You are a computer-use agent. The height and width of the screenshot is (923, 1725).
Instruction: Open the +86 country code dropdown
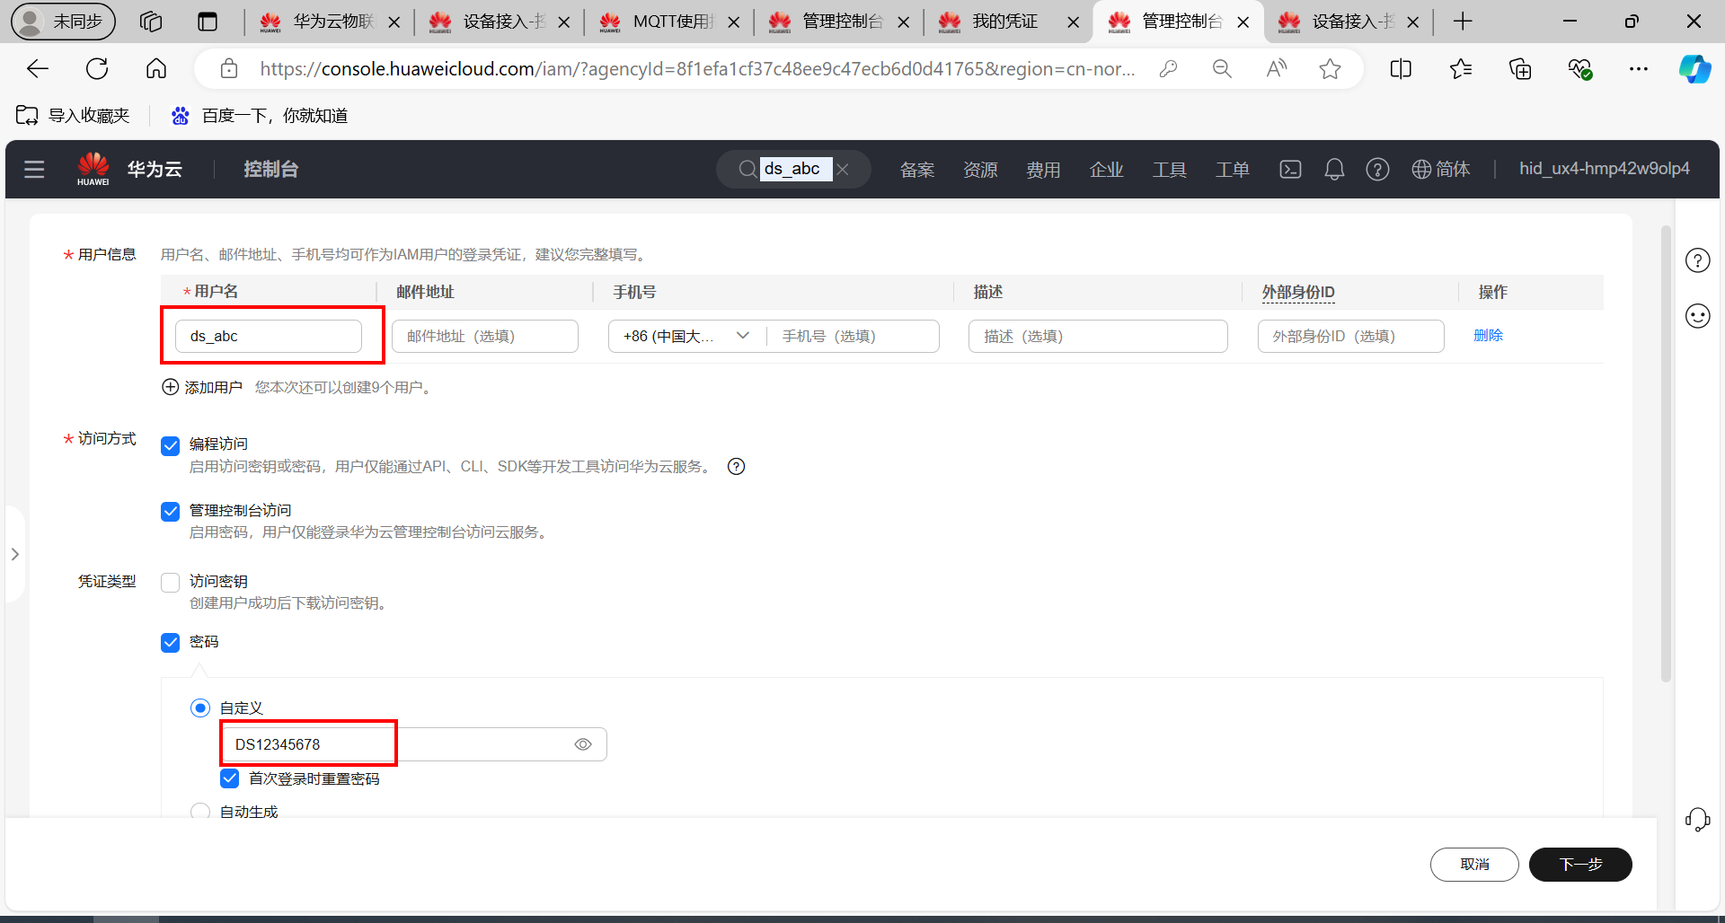pyautogui.click(x=685, y=335)
